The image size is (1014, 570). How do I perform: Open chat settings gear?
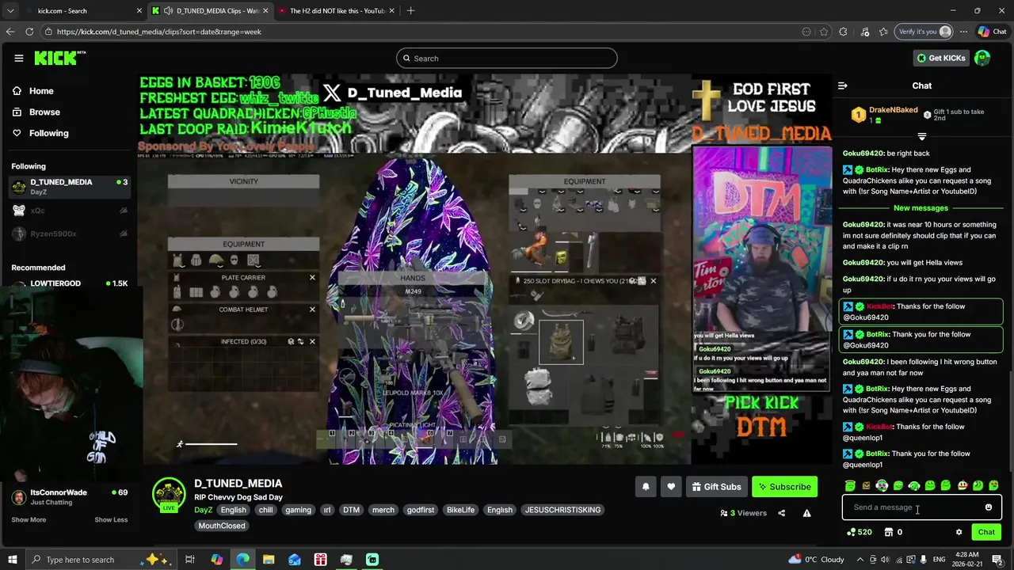[959, 532]
